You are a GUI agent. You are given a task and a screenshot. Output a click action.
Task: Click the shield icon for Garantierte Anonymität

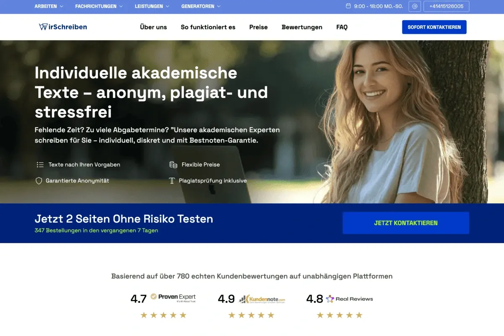pos(39,181)
